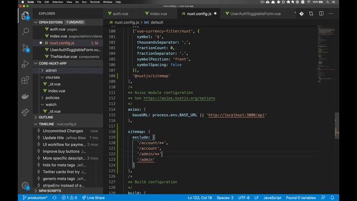
Task: Expand the admin folder
Action: pyautogui.click(x=68, y=70)
